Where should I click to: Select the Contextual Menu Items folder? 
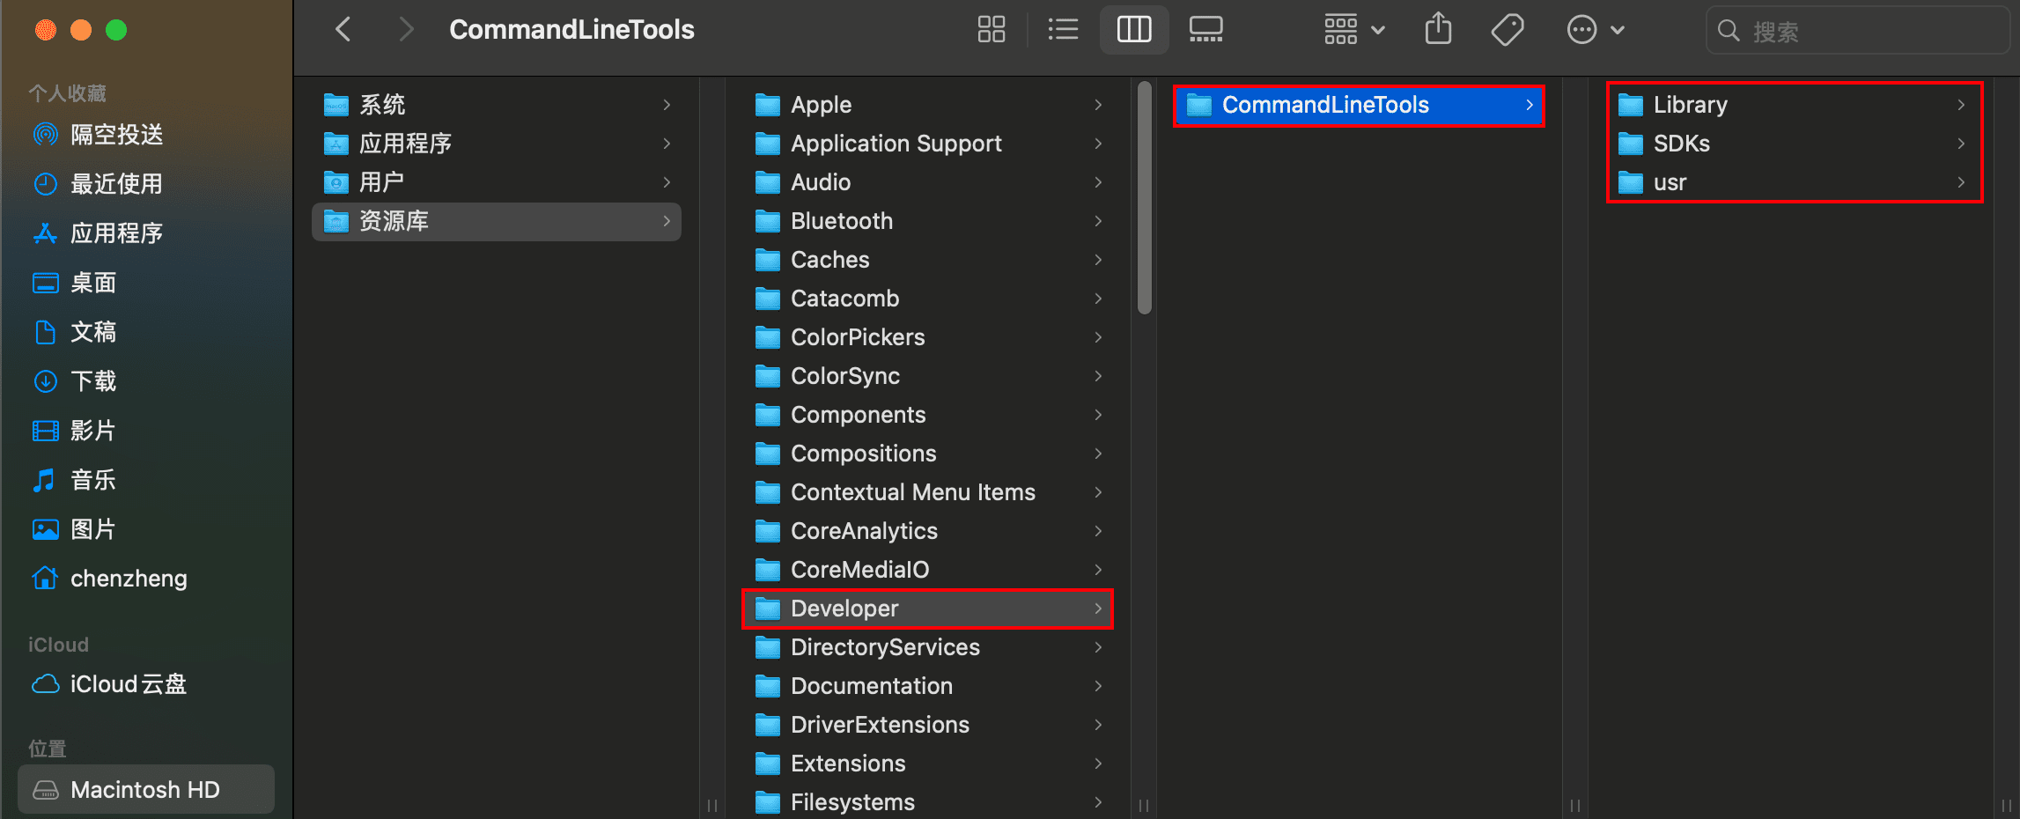pyautogui.click(x=928, y=492)
